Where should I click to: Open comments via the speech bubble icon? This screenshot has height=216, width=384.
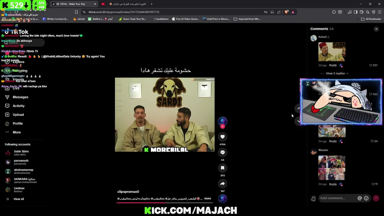click(223, 152)
